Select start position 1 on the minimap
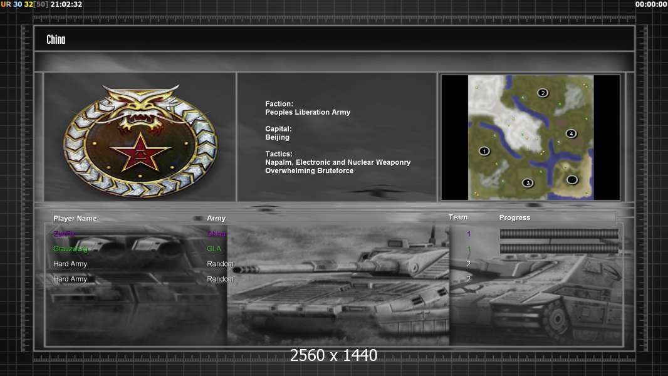668x376 pixels. [x=484, y=151]
